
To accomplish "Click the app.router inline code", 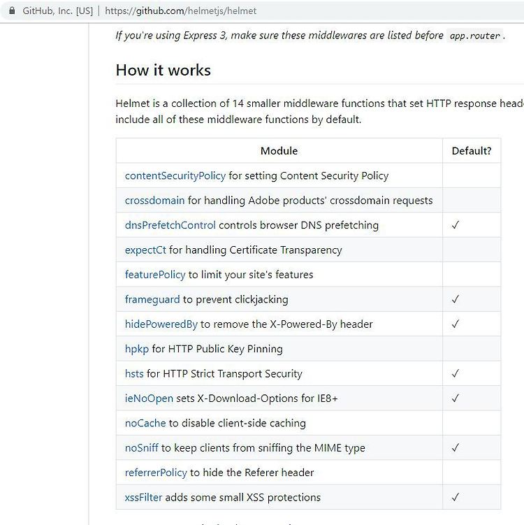I will 475,36.
